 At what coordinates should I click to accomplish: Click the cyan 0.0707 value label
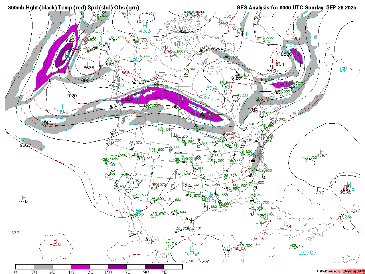[307, 253]
